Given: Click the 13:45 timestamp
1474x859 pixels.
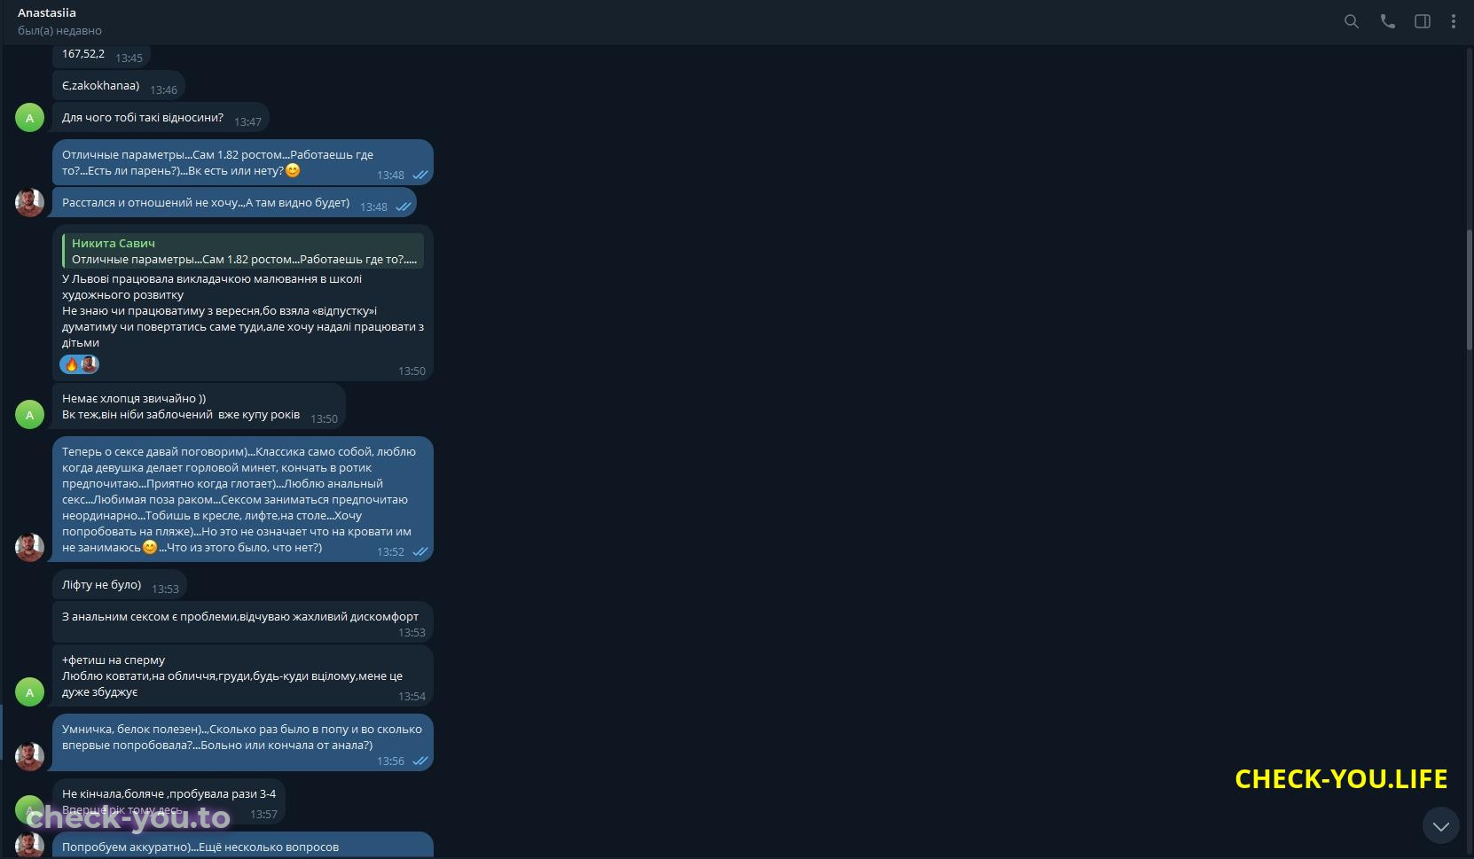Looking at the screenshot, I should (129, 58).
